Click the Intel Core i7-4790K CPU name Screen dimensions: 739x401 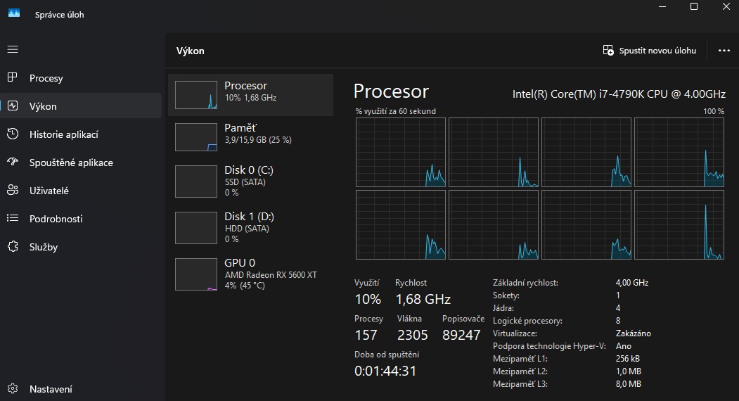[x=619, y=94]
